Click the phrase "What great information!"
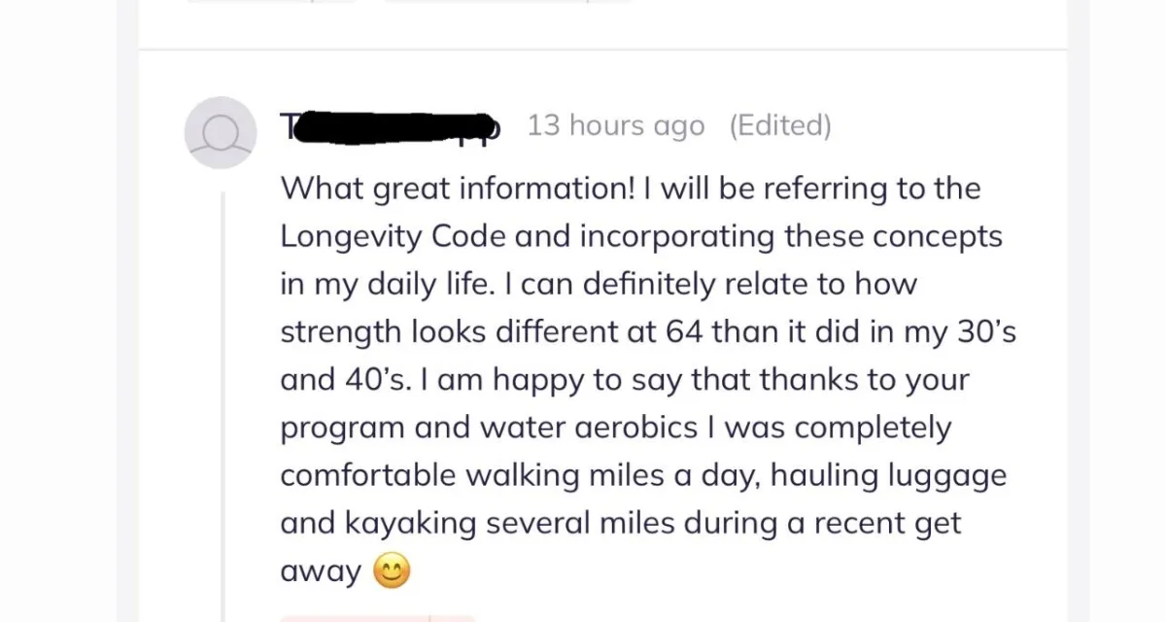 click(457, 188)
